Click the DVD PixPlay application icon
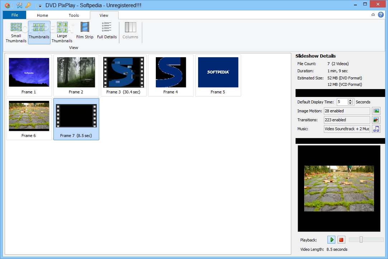388x259 pixels. [x=7, y=5]
